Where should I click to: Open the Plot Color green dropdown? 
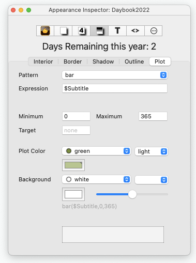coord(96,151)
